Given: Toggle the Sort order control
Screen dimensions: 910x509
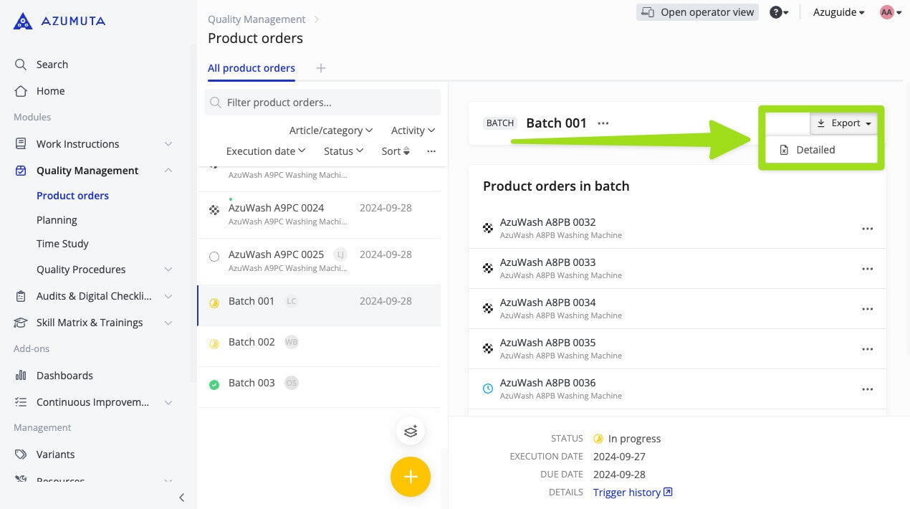Looking at the screenshot, I should coord(396,151).
